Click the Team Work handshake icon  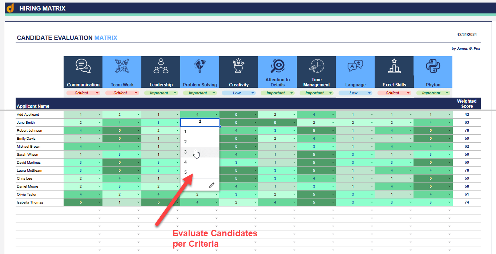click(122, 66)
